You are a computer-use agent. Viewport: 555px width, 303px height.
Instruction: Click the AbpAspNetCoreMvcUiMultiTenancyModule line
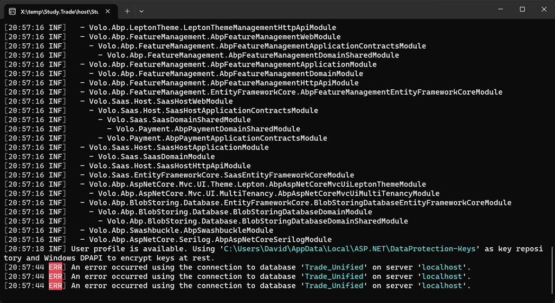(222, 193)
